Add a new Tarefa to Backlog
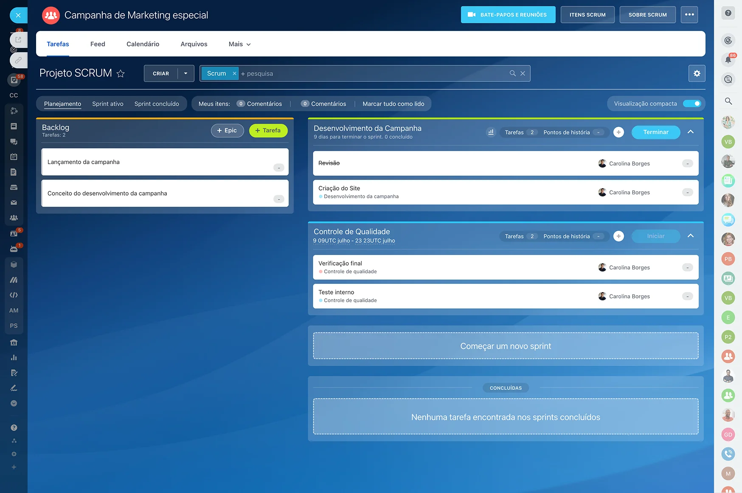 268,131
